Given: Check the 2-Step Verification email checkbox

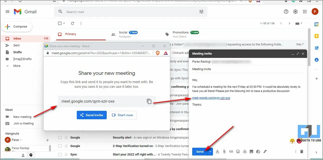Looking at the screenshot, I should click(60, 146).
